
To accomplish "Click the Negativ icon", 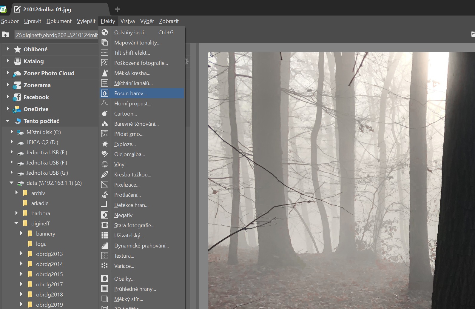I will [x=105, y=215].
